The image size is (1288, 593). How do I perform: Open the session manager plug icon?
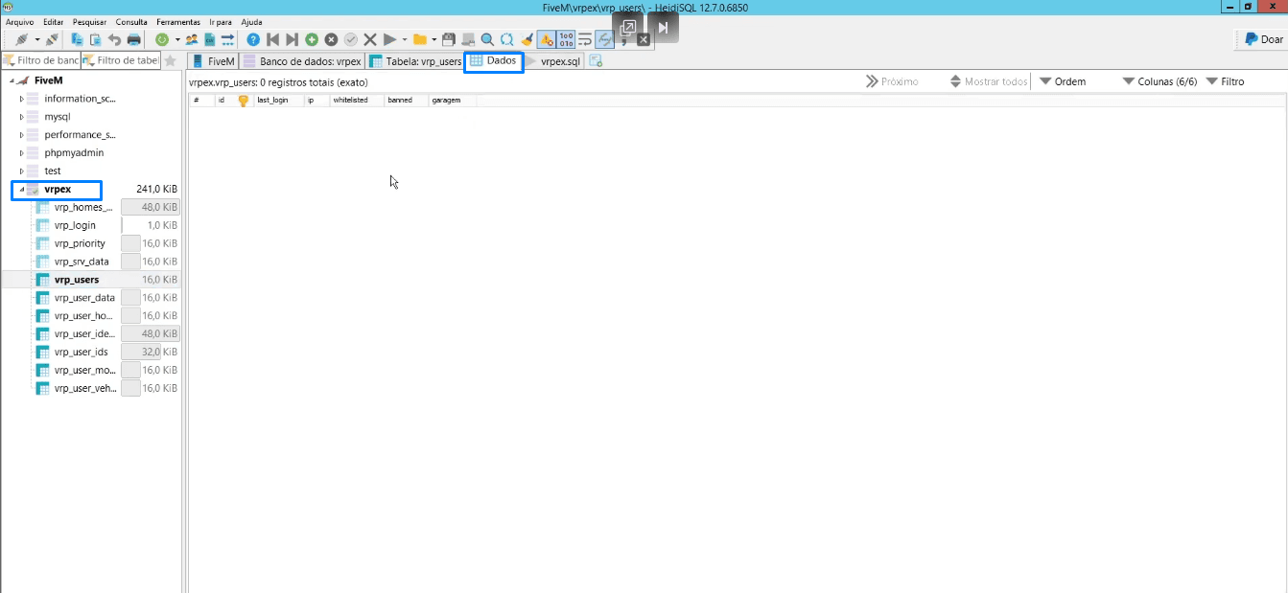pos(21,39)
